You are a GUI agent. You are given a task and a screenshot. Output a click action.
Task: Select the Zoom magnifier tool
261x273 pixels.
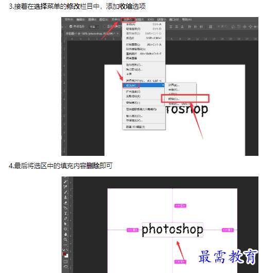(x=65, y=240)
